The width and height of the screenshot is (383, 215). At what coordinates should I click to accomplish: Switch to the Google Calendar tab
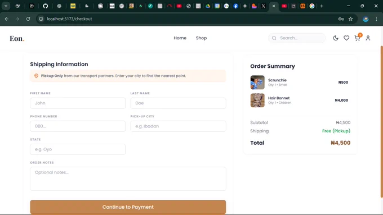[x=217, y=6]
